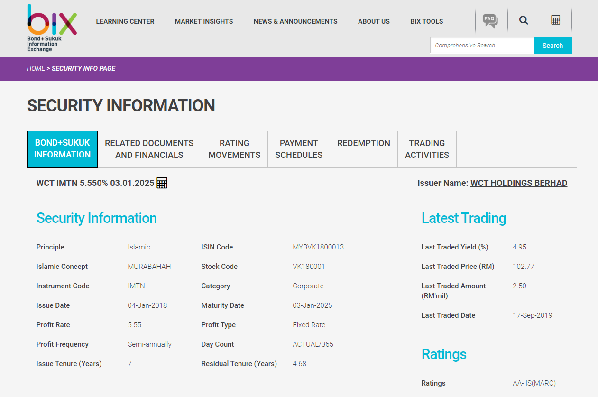The height and width of the screenshot is (397, 598).
Task: Click the Issuer Name label
Action: 443,183
